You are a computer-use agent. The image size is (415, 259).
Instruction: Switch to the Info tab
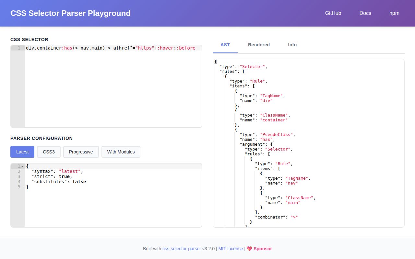coord(292,45)
